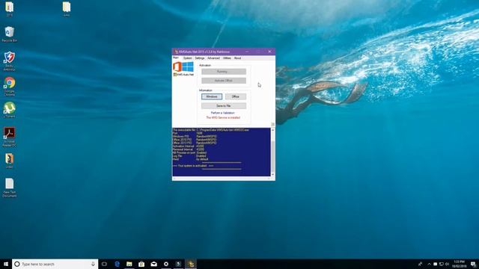The image size is (479, 269).
Task: Open Mail app from the taskbar
Action: (x=153, y=264)
